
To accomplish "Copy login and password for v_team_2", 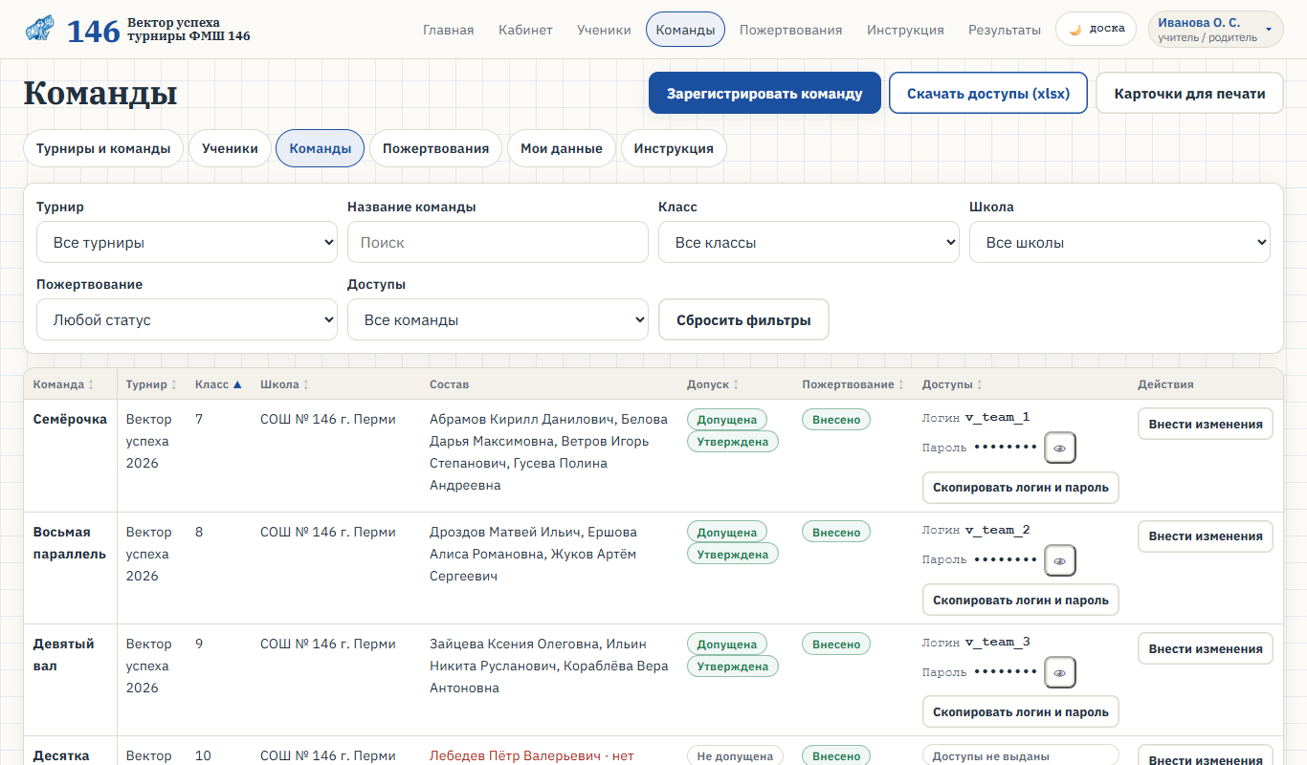I will pos(1021,600).
